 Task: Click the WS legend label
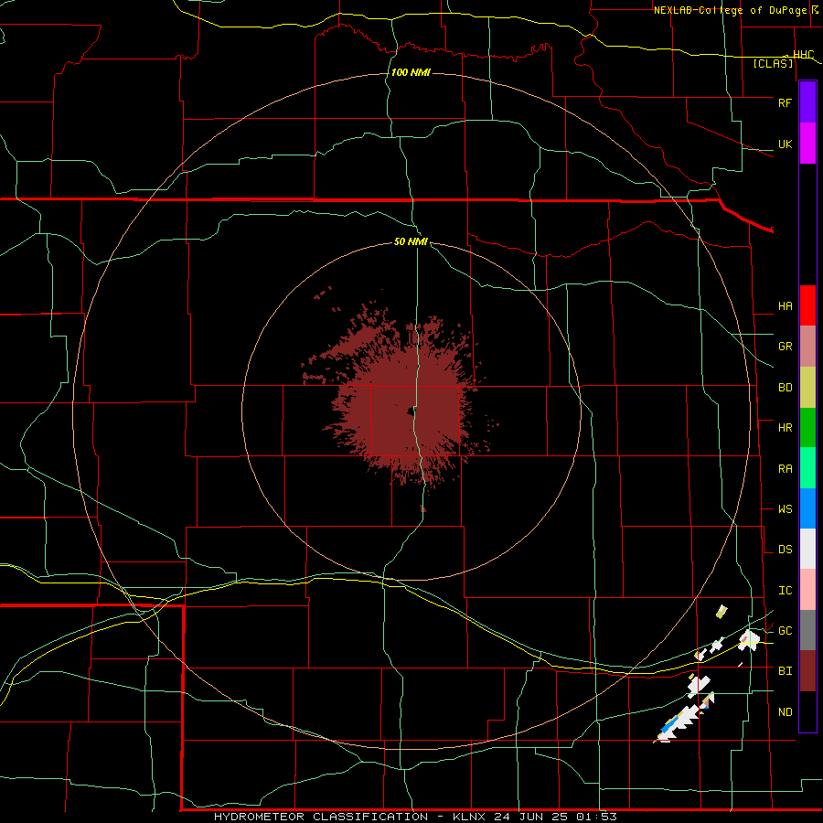click(x=785, y=509)
